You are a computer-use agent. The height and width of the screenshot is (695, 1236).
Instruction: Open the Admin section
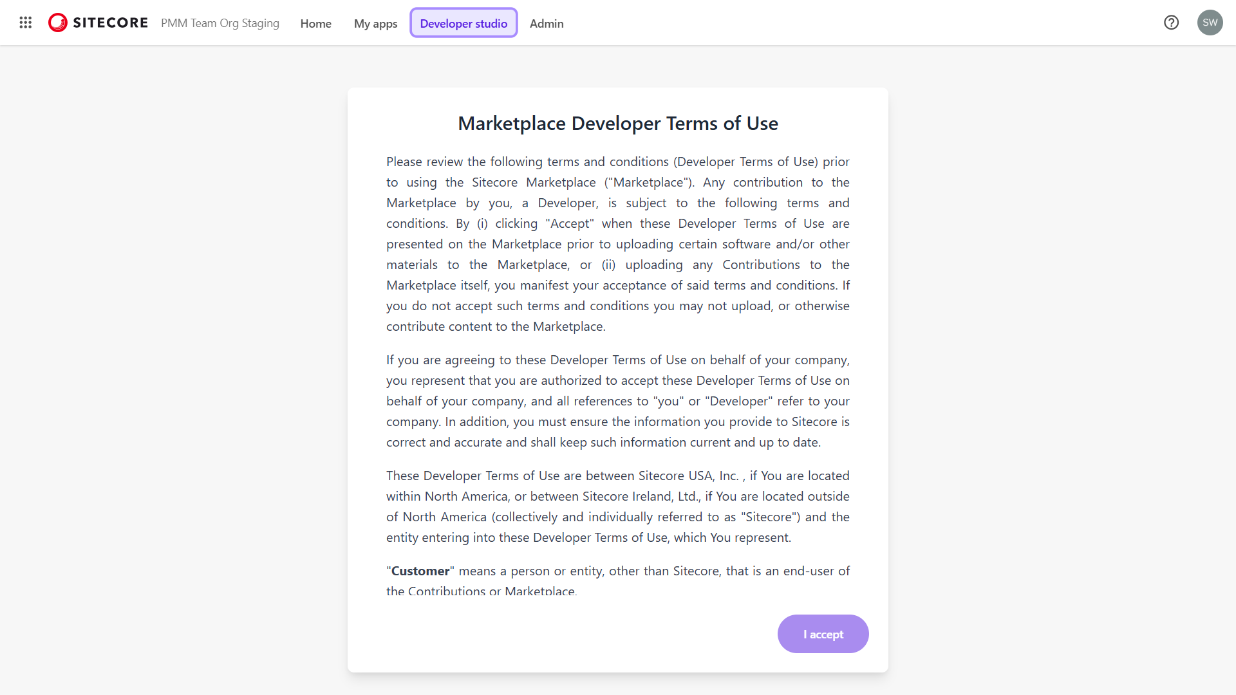click(x=546, y=23)
